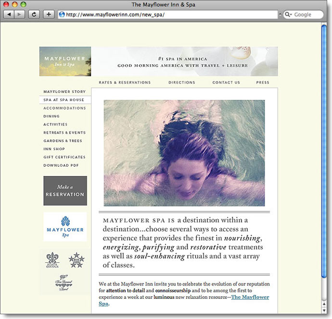This screenshot has width=332, height=319.
Task: Select Spa at Spa House sidebar item
Action: point(65,100)
